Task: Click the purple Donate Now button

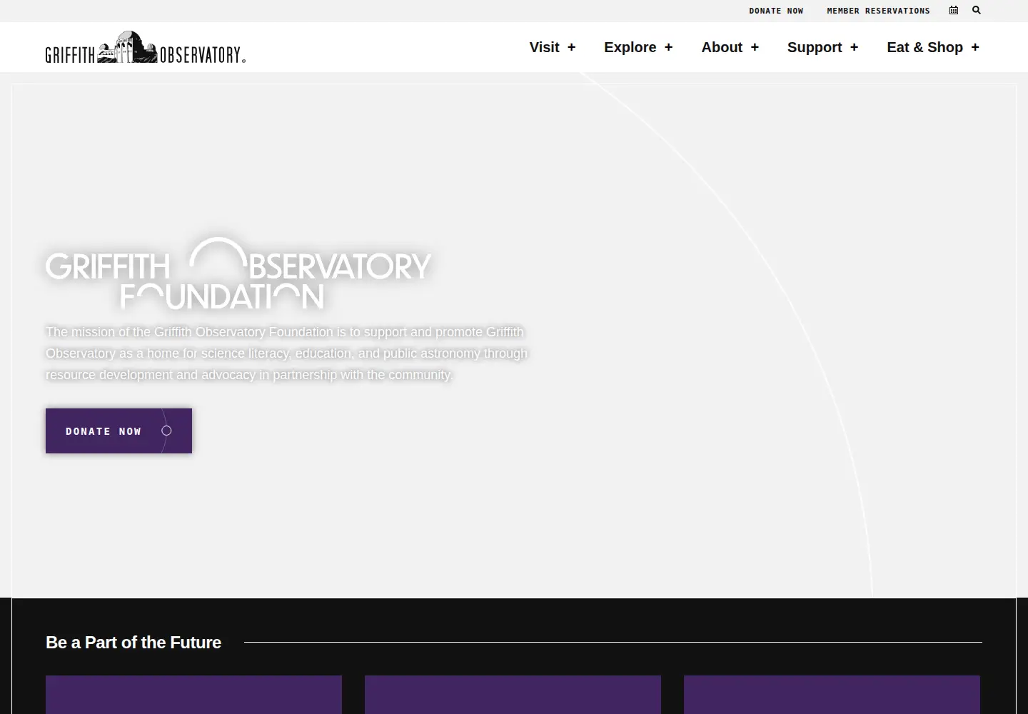Action: click(119, 431)
